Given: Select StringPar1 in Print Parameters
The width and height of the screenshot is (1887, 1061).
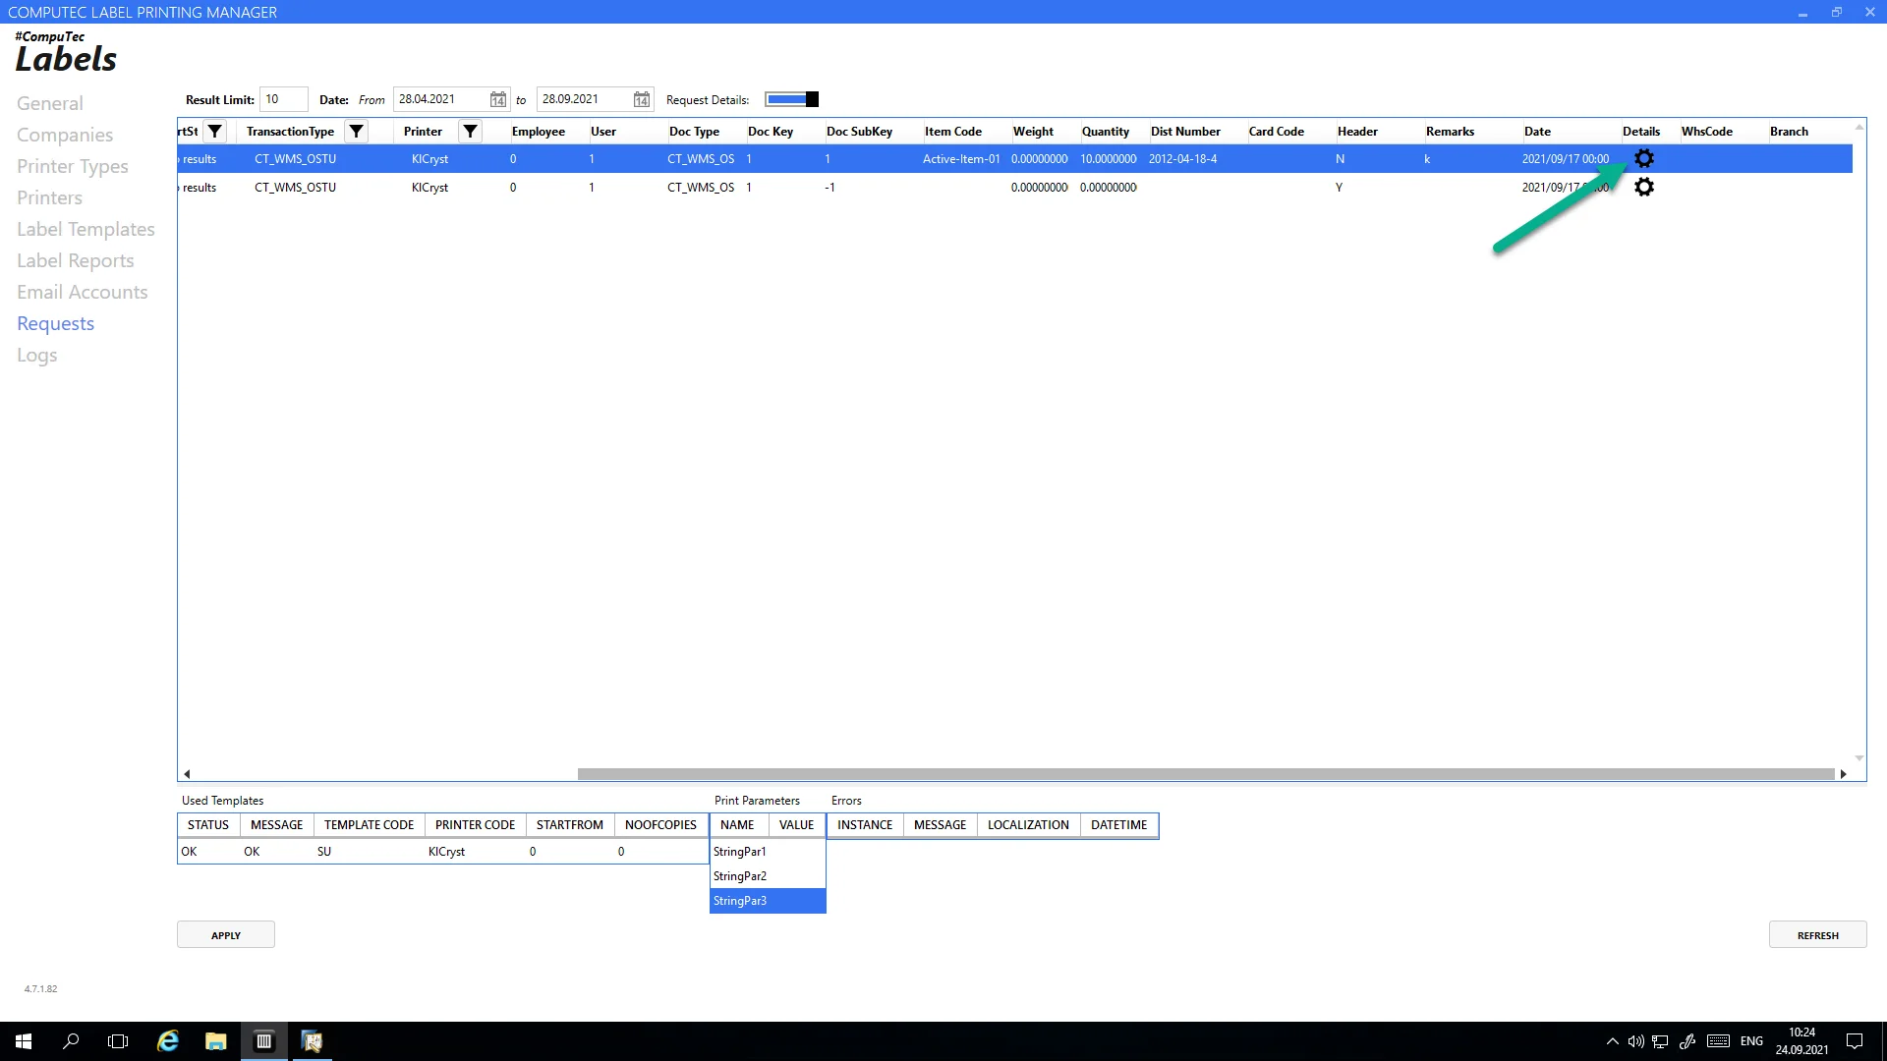Looking at the screenshot, I should [x=740, y=852].
